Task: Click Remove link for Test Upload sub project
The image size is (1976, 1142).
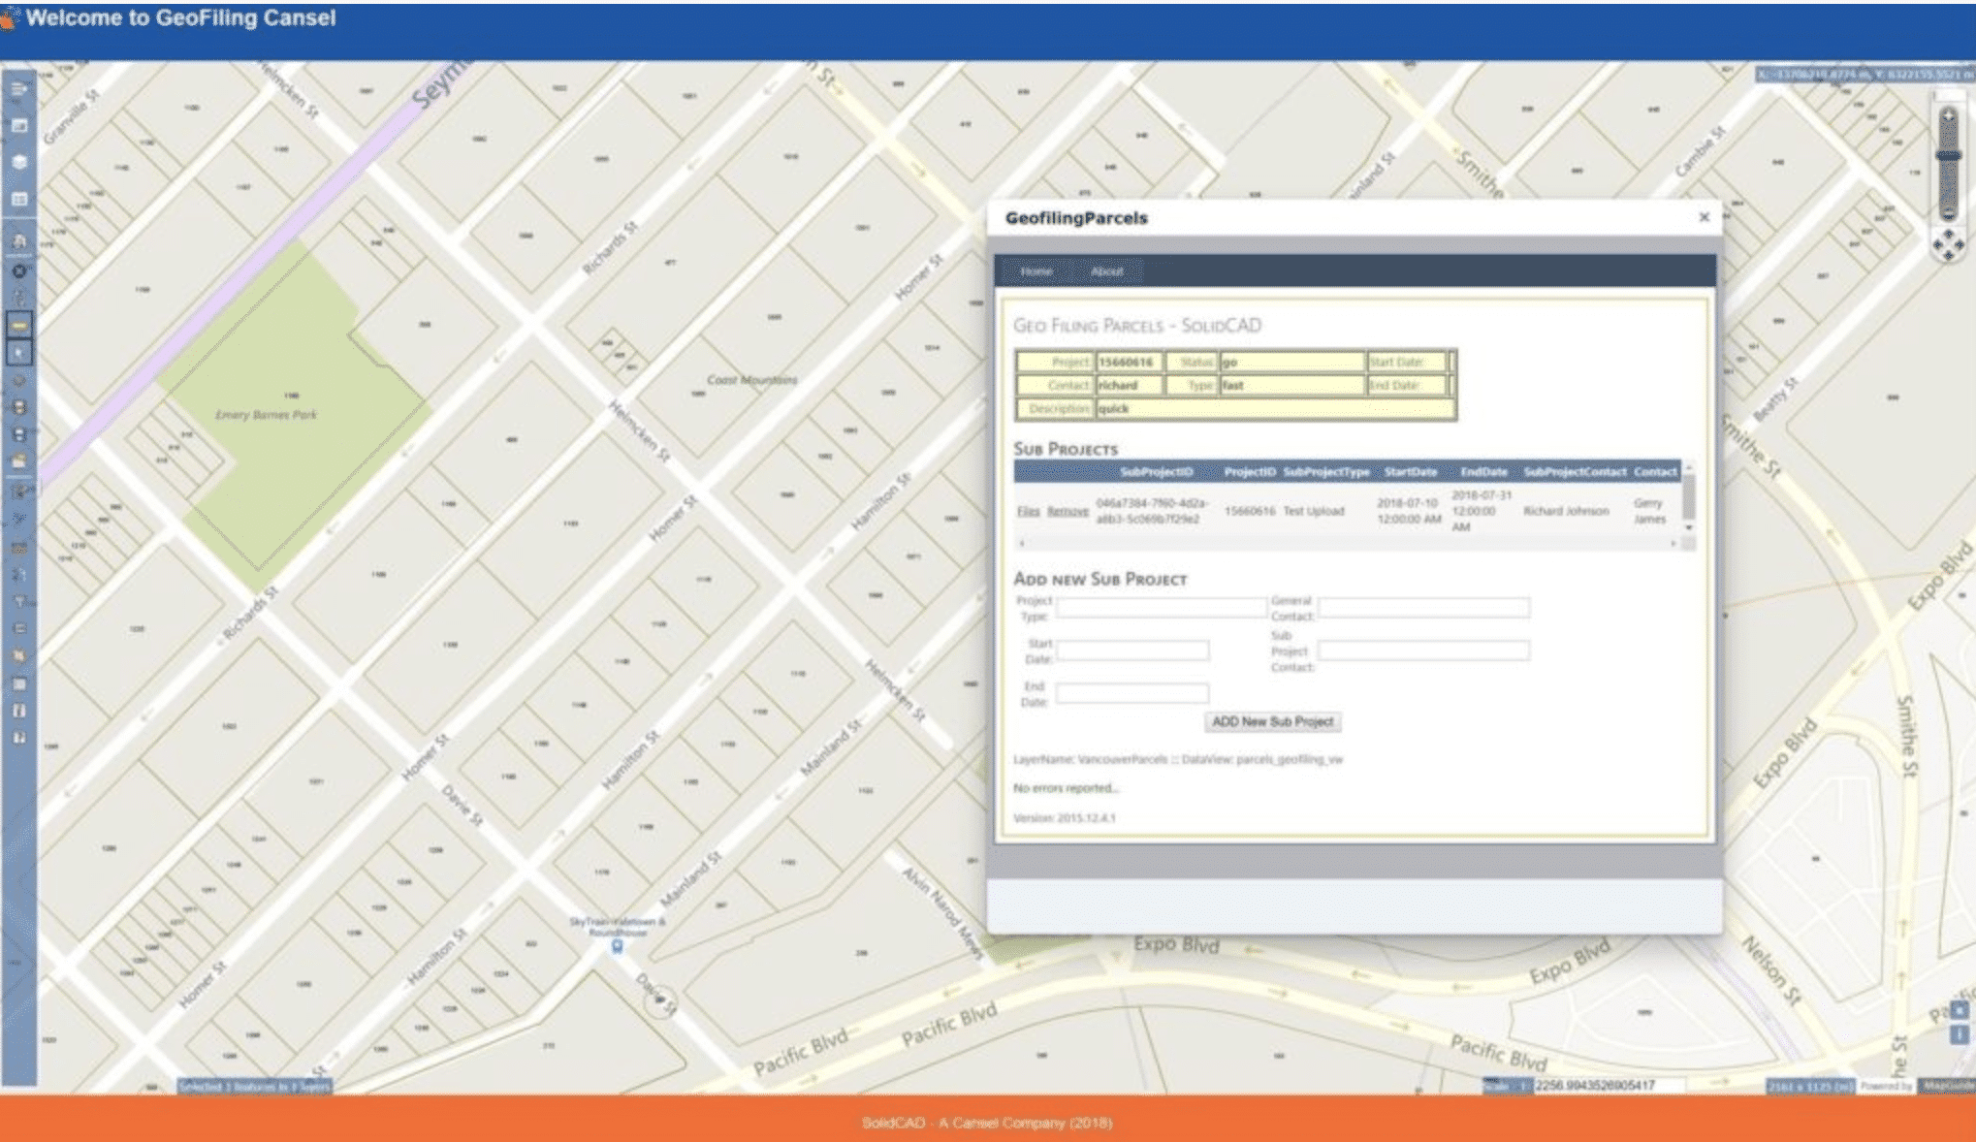Action: coord(1068,511)
